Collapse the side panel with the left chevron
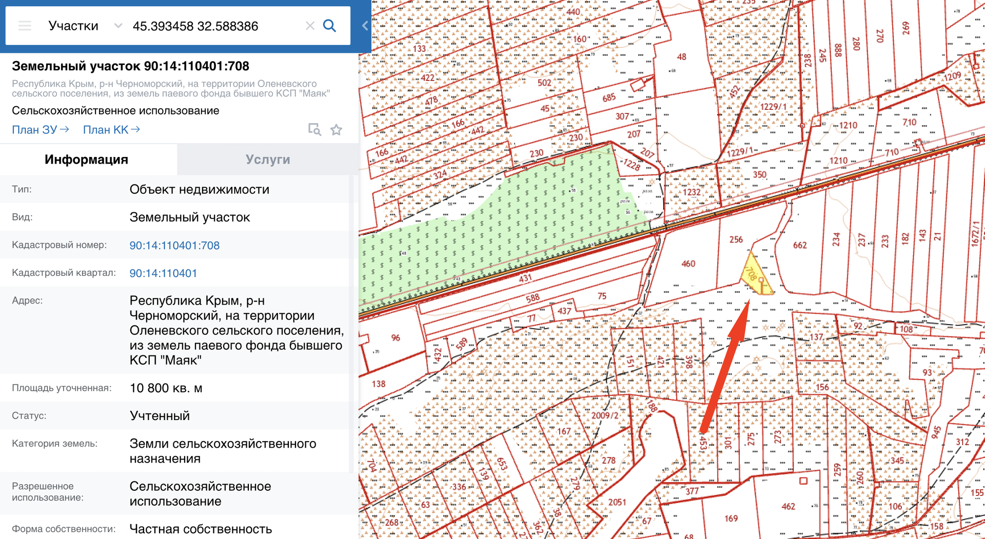985x539 pixels. 365,26
